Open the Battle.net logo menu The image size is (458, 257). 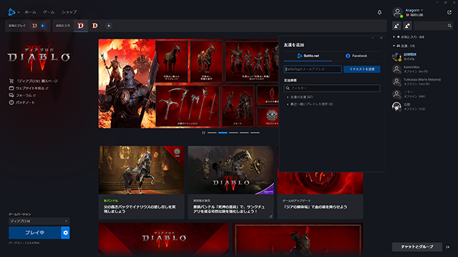coord(13,12)
